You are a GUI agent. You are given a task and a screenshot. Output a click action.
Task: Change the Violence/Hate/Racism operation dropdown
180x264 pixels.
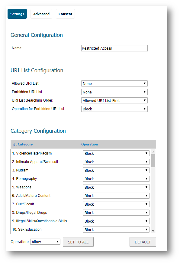click(x=116, y=153)
